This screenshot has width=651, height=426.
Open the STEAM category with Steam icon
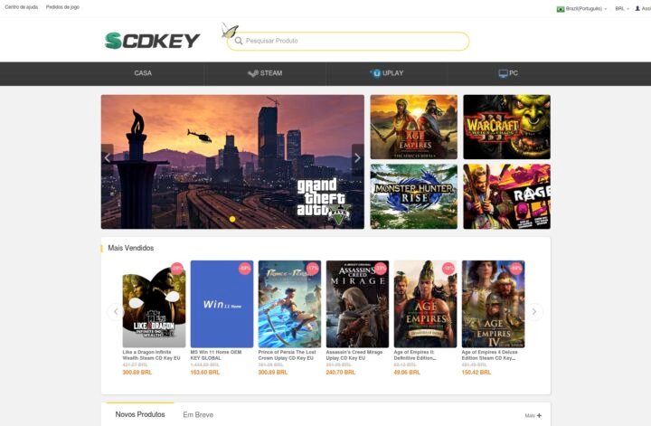pos(265,73)
